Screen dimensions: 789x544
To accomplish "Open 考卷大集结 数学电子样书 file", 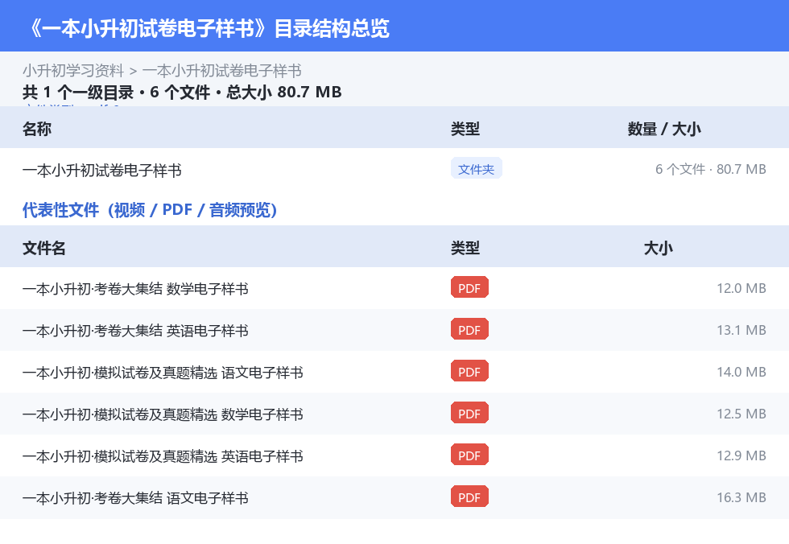I will point(135,289).
